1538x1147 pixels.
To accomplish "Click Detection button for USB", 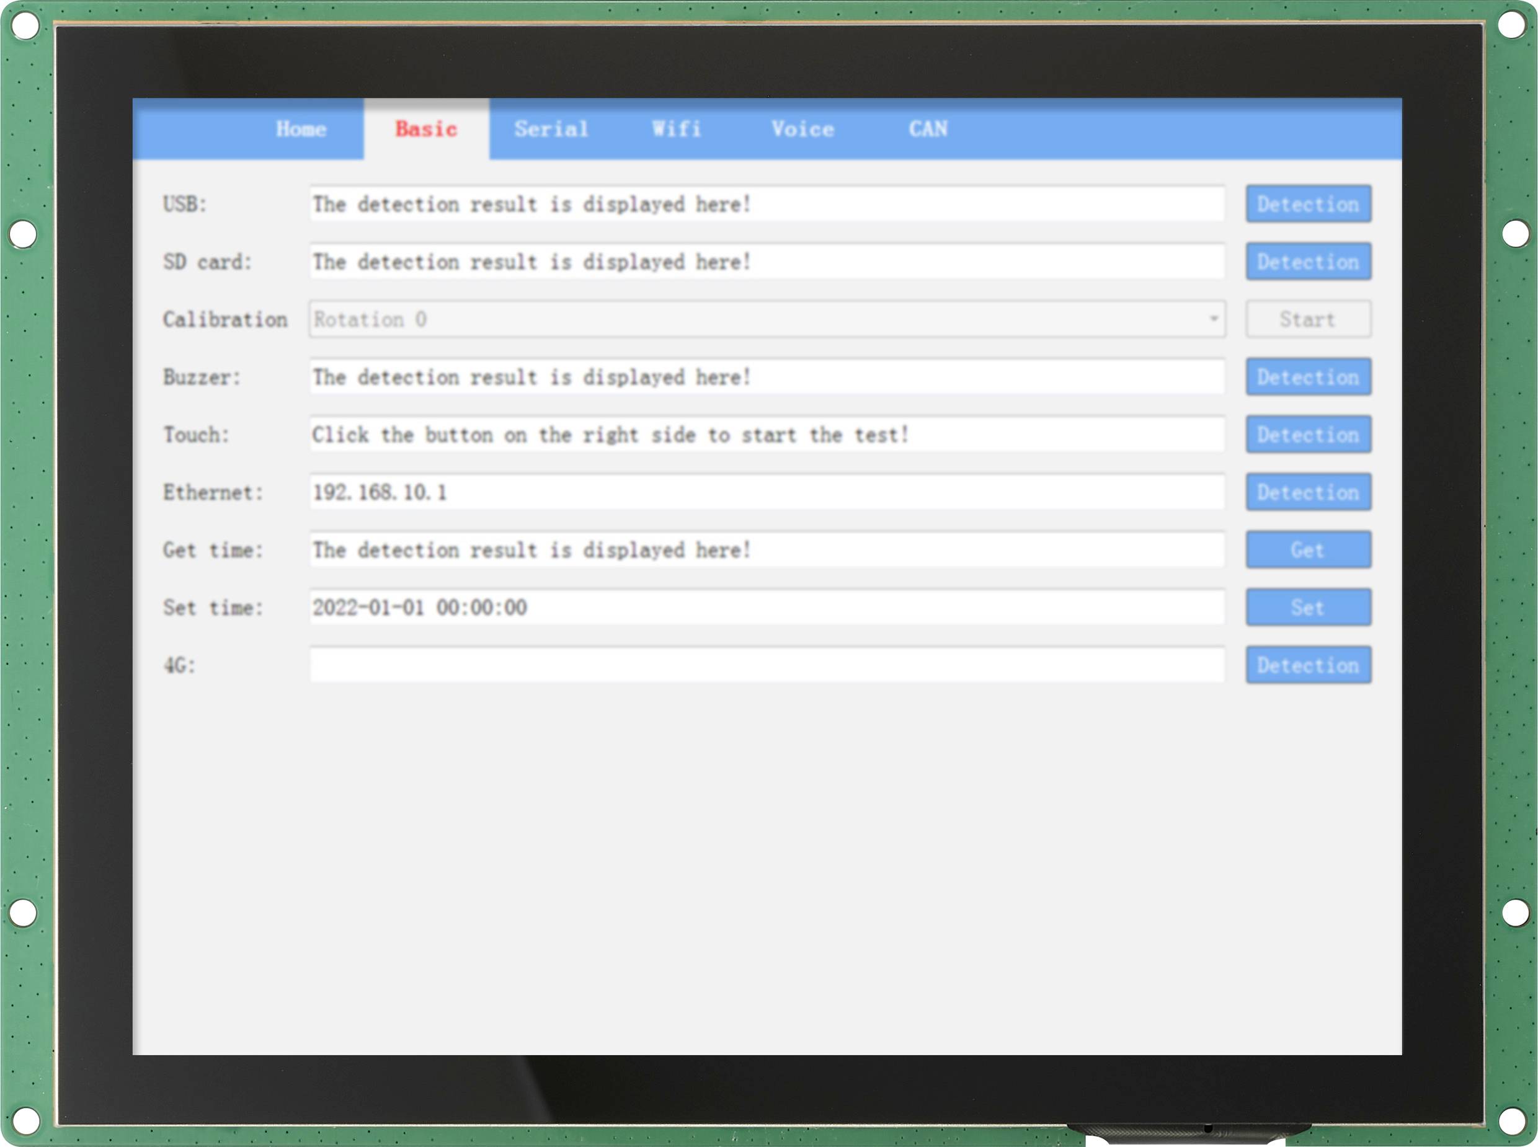I will 1307,204.
